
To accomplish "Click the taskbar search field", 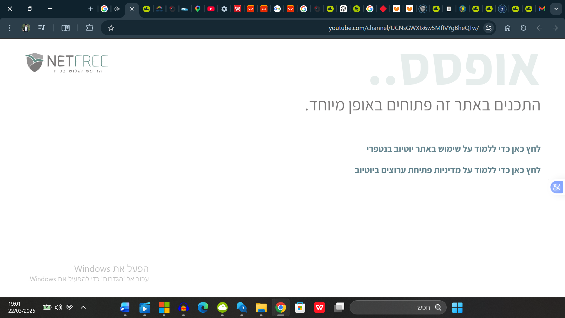I will click(x=398, y=307).
